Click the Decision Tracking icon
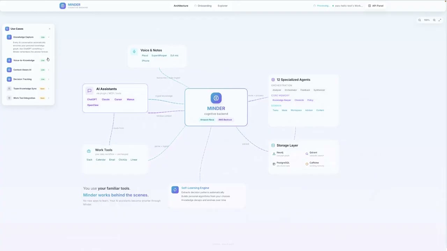 click(x=9, y=79)
